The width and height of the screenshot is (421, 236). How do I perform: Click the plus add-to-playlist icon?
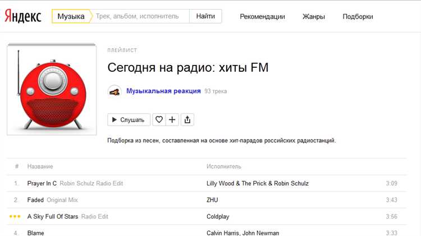tap(172, 119)
